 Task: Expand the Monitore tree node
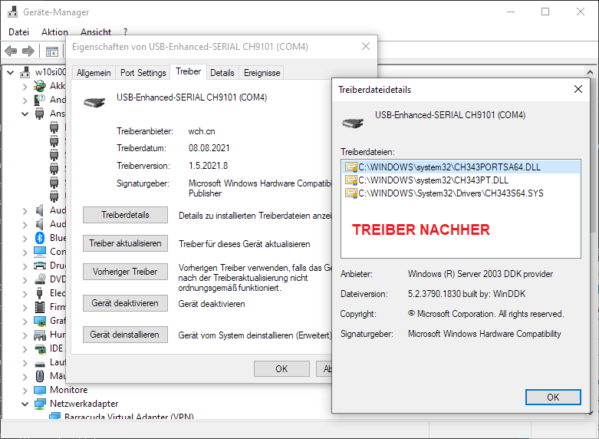(25, 390)
